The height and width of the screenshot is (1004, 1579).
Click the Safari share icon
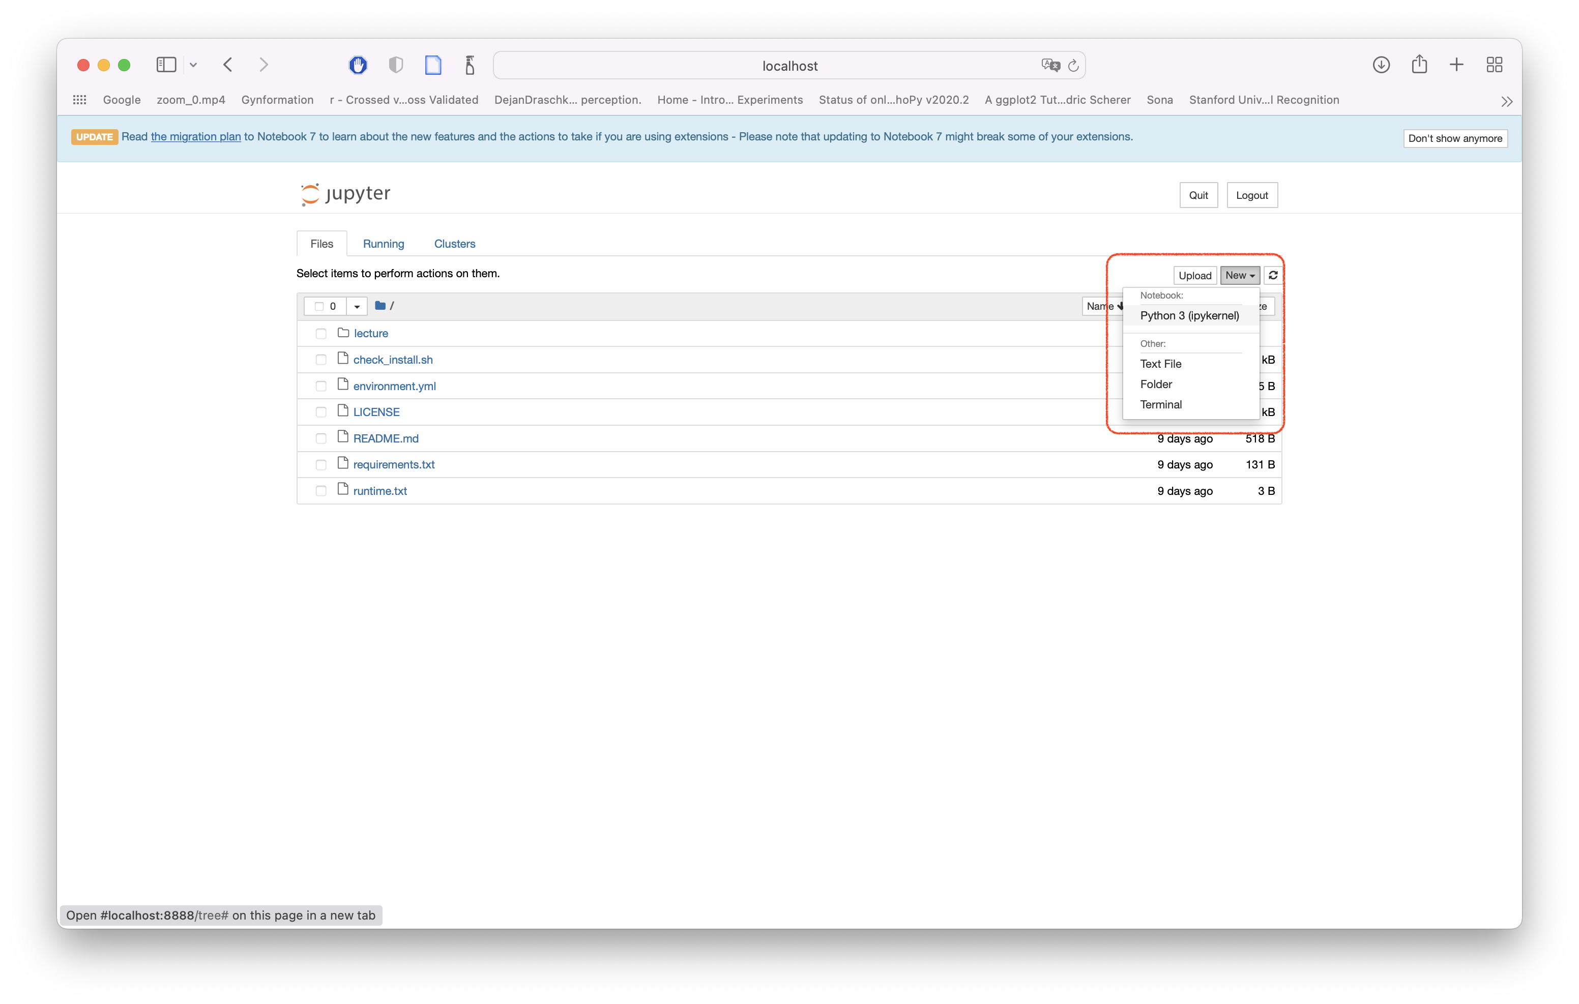(1419, 64)
